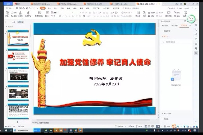Click the Windows Start button
This screenshot has width=203, height=135.
(2, 130)
